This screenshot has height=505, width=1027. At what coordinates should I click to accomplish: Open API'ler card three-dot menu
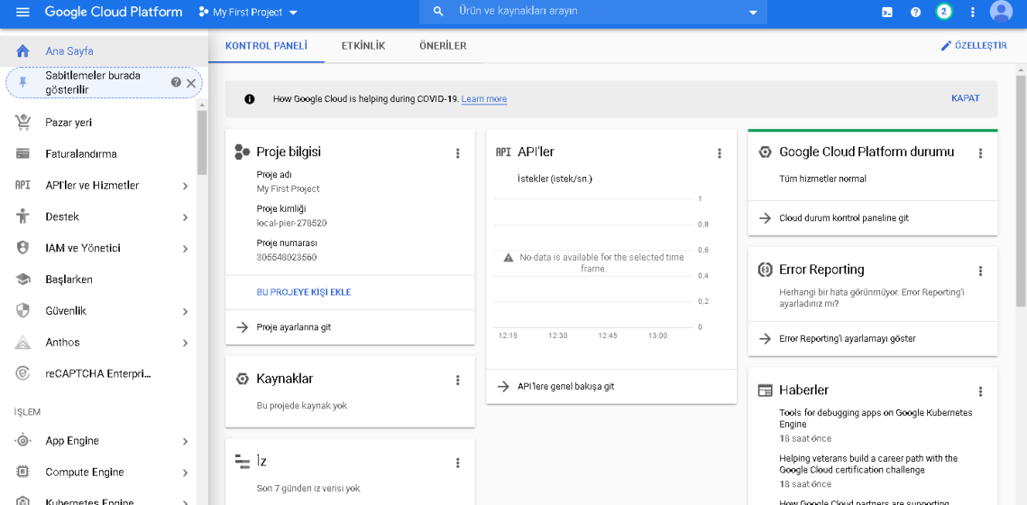[720, 153]
